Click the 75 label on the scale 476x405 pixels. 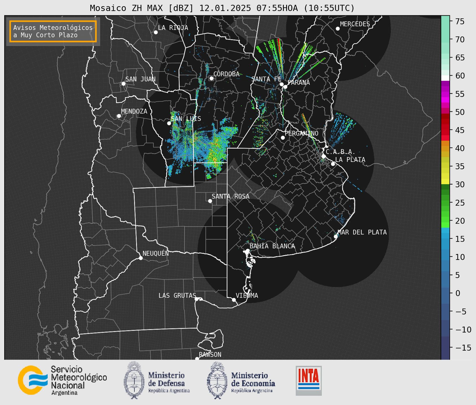click(x=460, y=21)
